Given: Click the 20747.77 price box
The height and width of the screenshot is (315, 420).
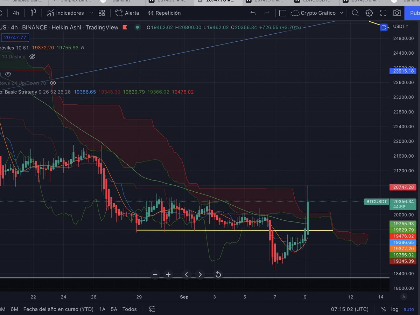Looking at the screenshot, I should click(15, 37).
